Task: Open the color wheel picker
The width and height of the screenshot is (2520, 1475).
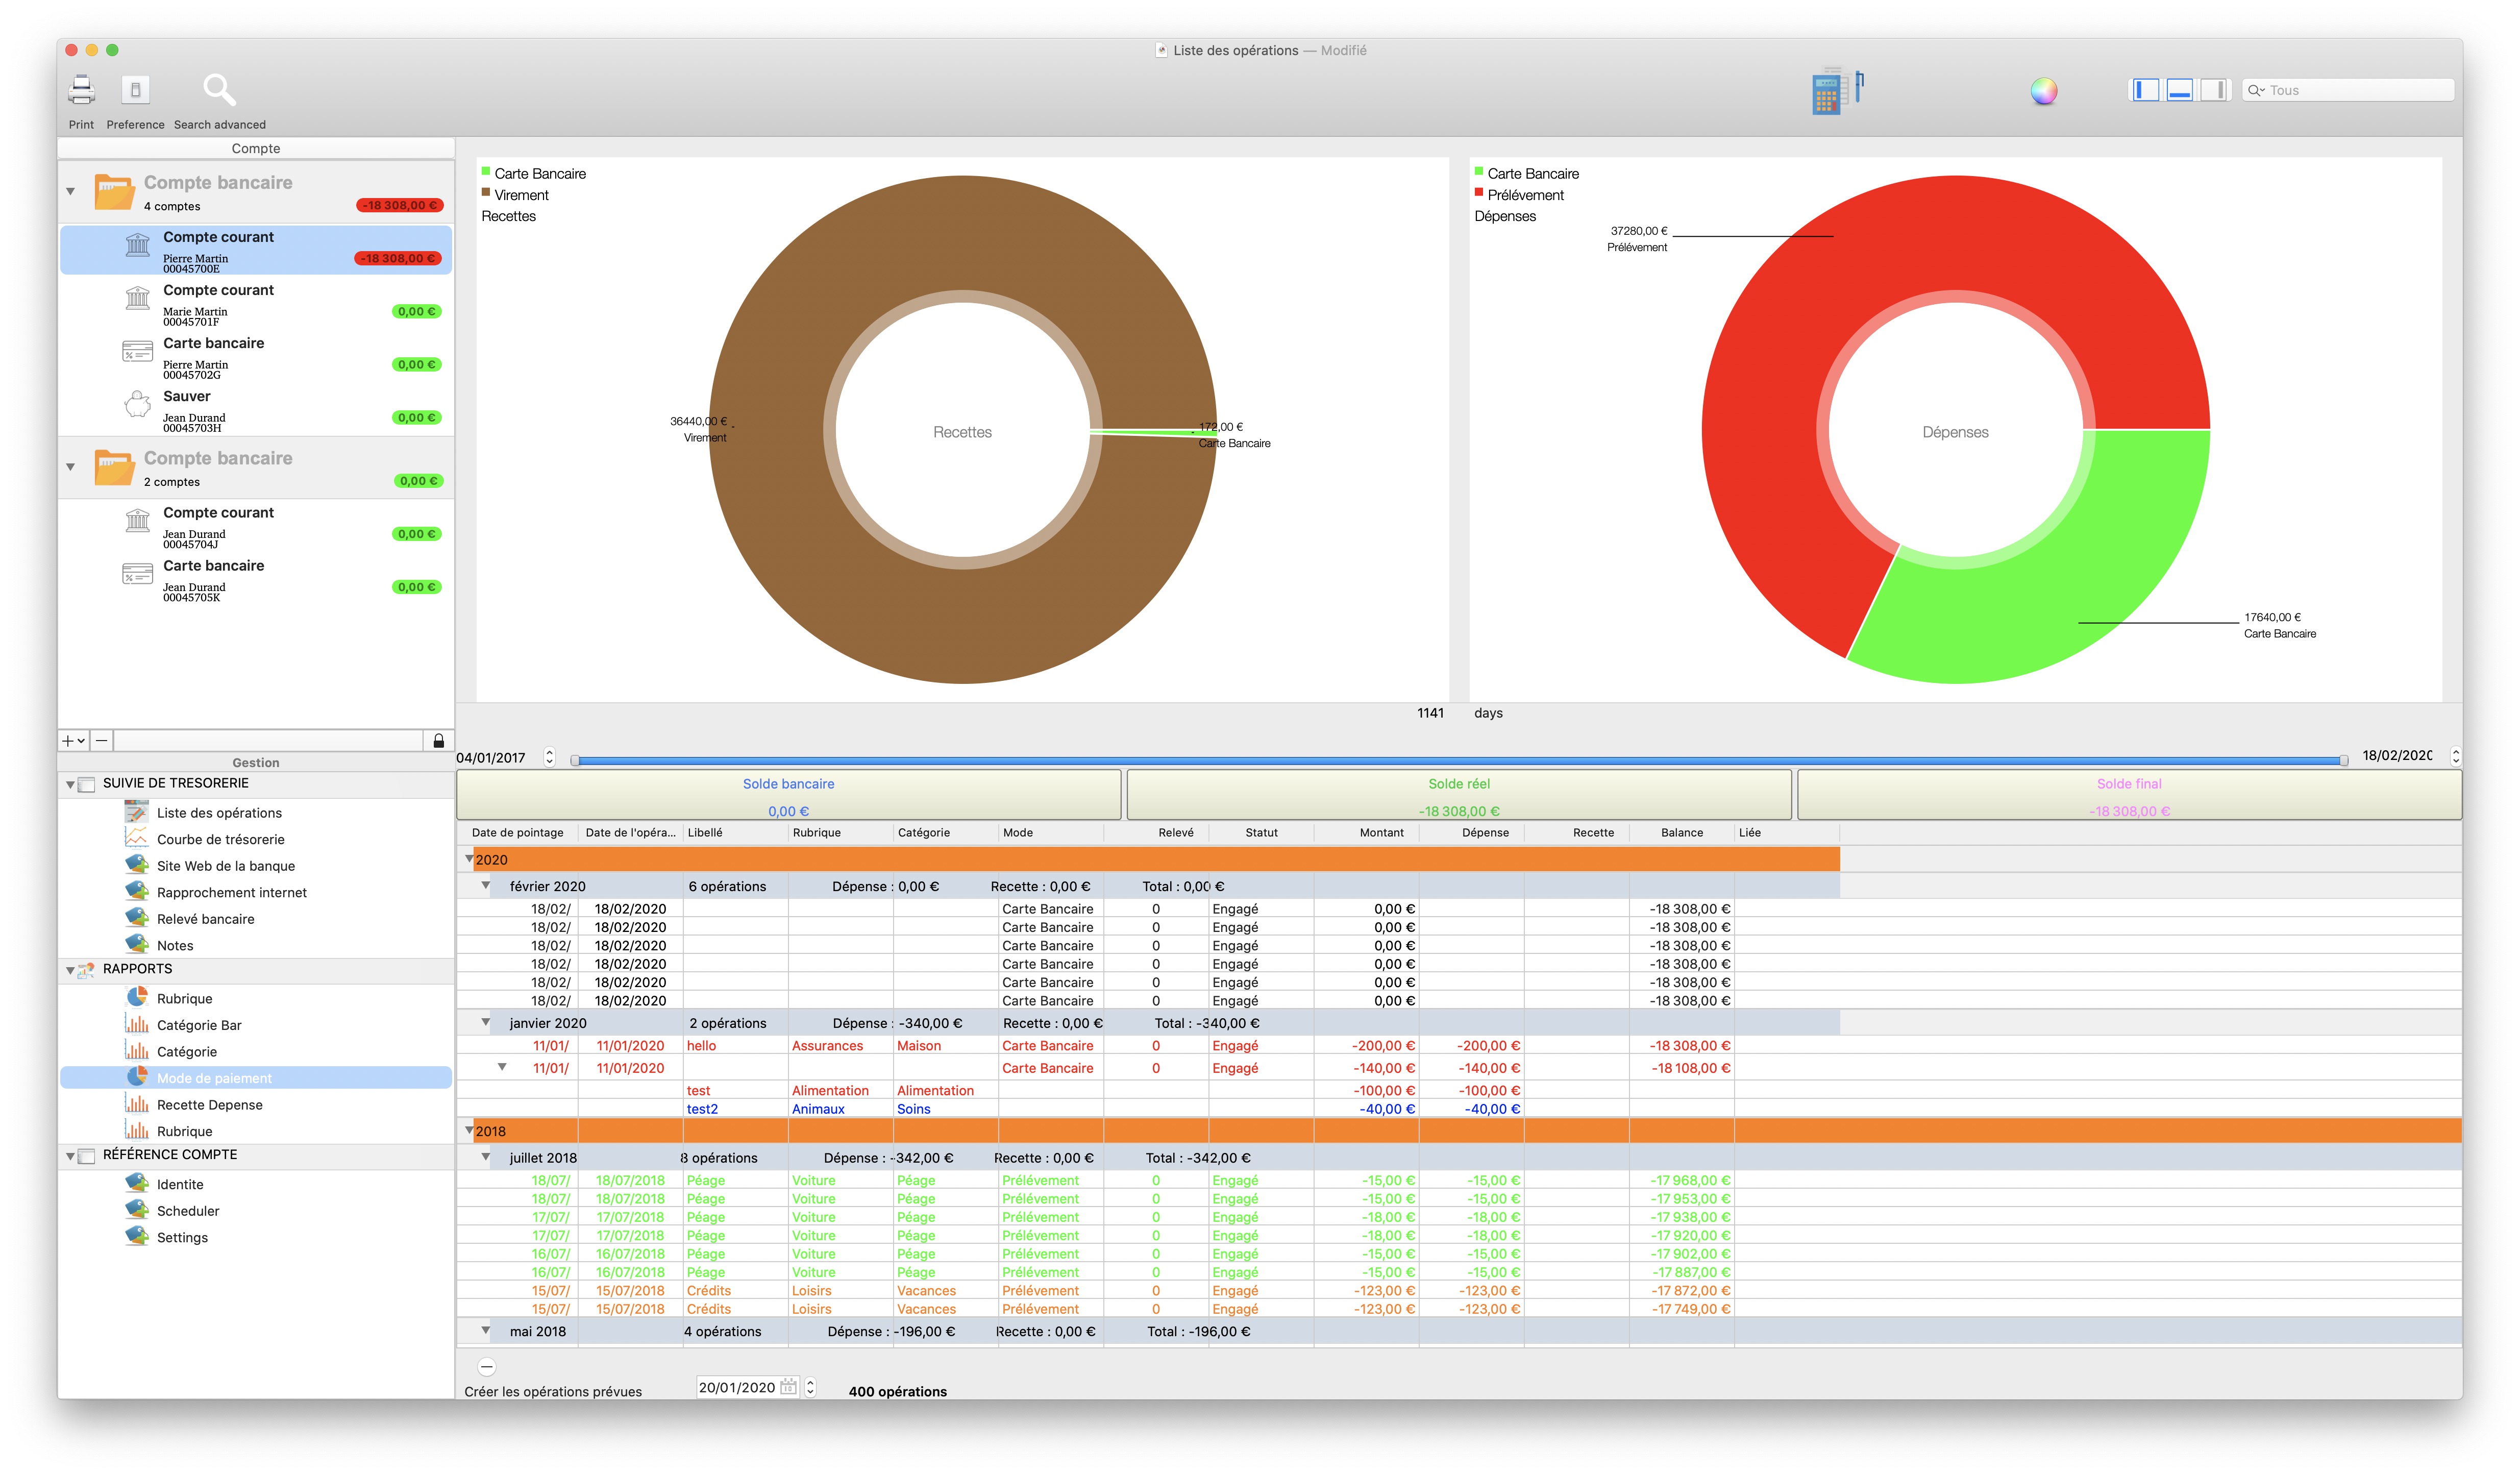Action: tap(2043, 91)
